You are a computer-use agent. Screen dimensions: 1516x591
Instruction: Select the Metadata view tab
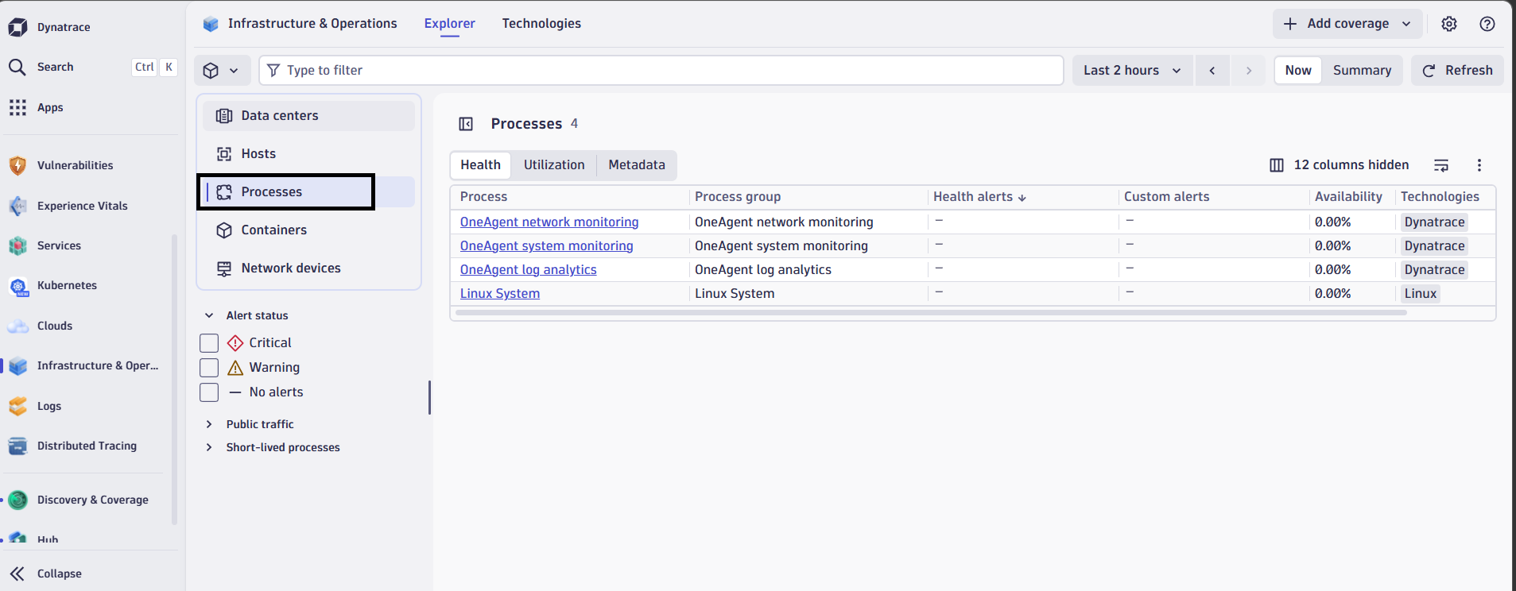click(637, 165)
